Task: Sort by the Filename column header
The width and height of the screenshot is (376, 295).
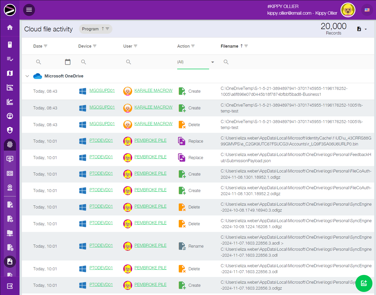Action: 229,46
